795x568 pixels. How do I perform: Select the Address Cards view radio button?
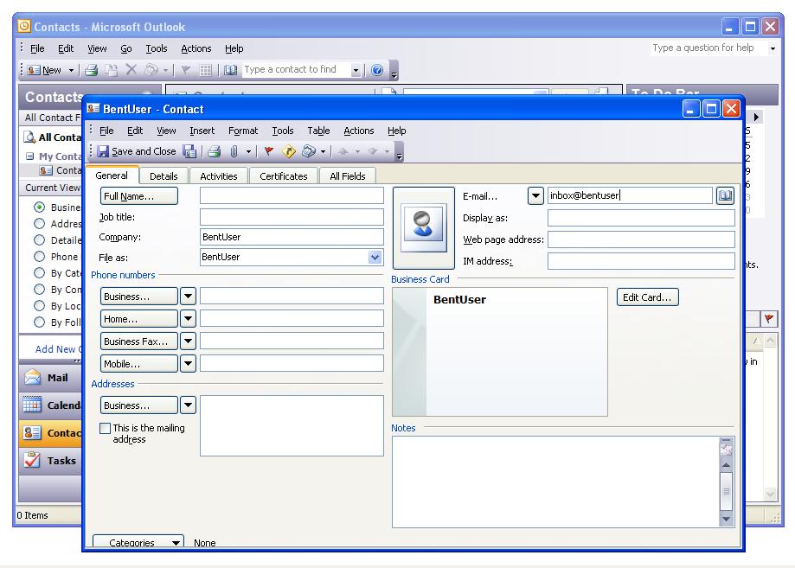tap(39, 223)
